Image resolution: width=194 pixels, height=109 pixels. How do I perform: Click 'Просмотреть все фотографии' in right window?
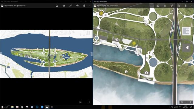(108, 6)
